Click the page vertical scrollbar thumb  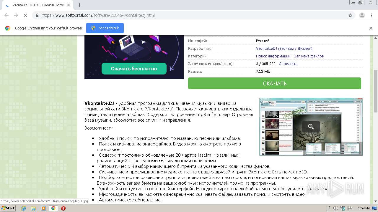click(376, 91)
